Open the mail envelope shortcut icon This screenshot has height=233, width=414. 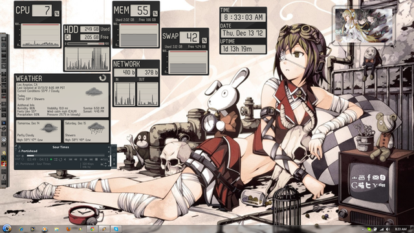(376, 177)
